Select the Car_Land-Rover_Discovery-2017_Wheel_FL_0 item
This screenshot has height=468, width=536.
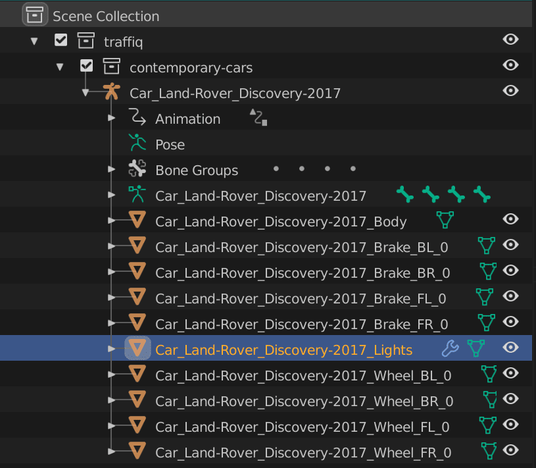click(x=302, y=427)
